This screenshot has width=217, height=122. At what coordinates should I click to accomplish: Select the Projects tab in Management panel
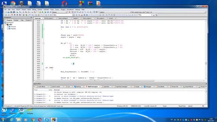[x=9, y=20]
